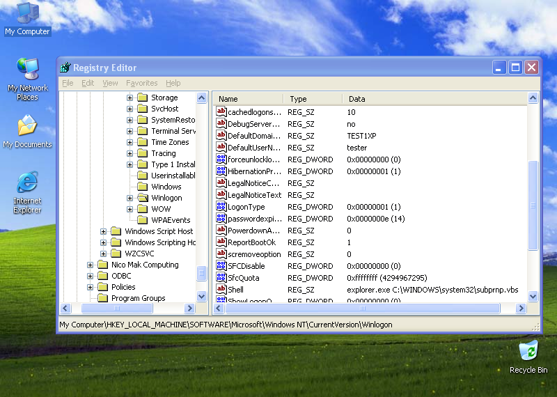Select the LegalNoticeText value icon

click(x=221, y=195)
